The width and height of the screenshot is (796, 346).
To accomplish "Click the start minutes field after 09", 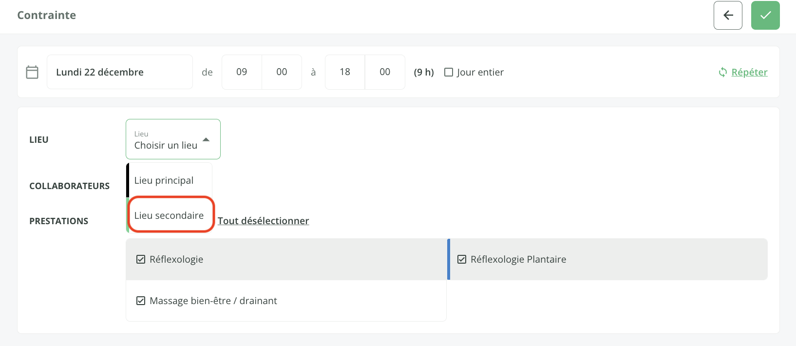I will click(x=282, y=72).
